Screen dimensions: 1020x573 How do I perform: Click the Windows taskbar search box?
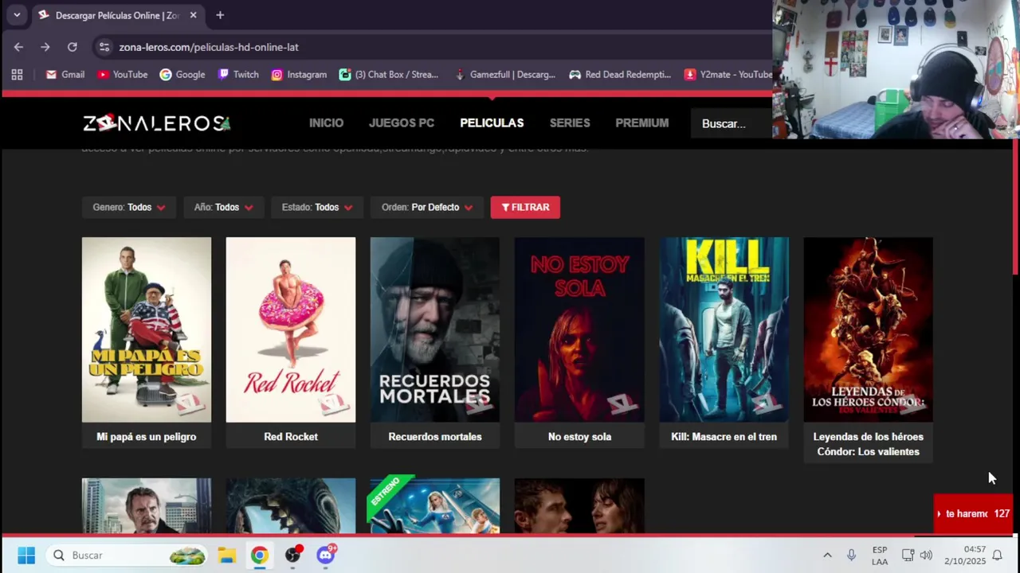(127, 555)
